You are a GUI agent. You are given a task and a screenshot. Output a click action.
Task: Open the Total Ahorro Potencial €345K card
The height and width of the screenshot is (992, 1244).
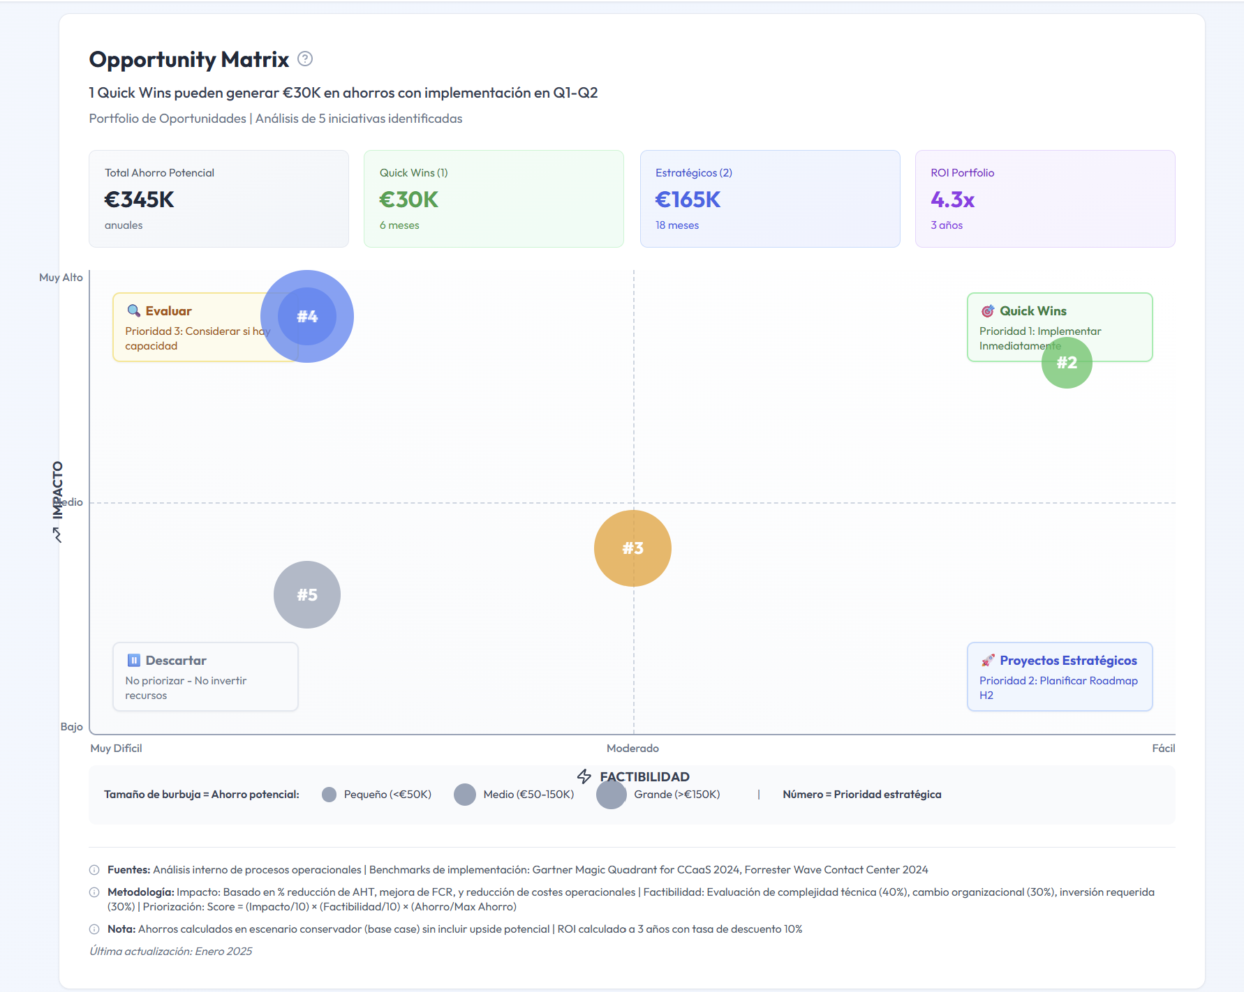pos(219,199)
